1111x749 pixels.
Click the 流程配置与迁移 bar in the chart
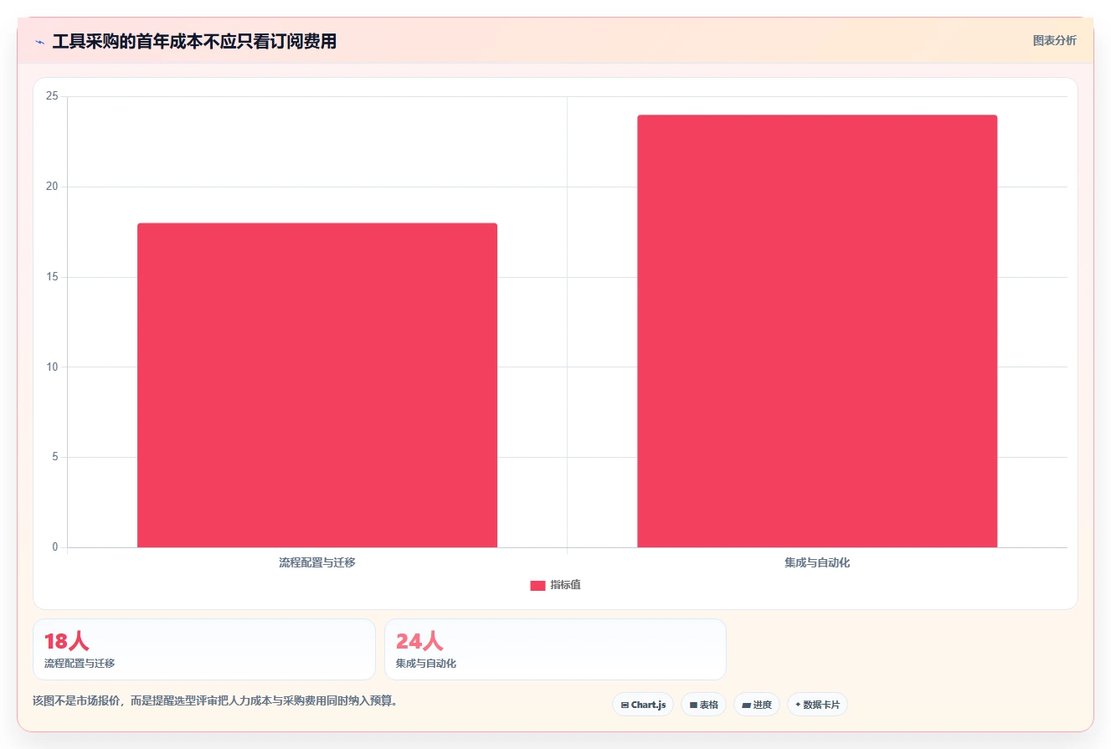coord(317,385)
